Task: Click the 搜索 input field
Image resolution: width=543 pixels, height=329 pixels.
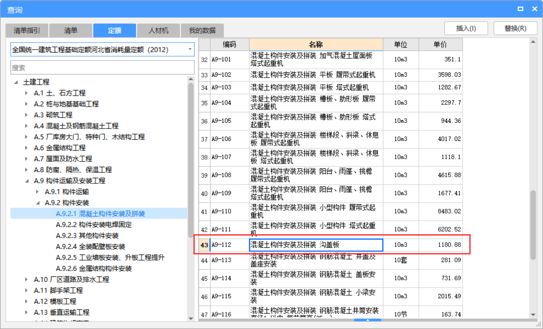Action: coord(102,68)
